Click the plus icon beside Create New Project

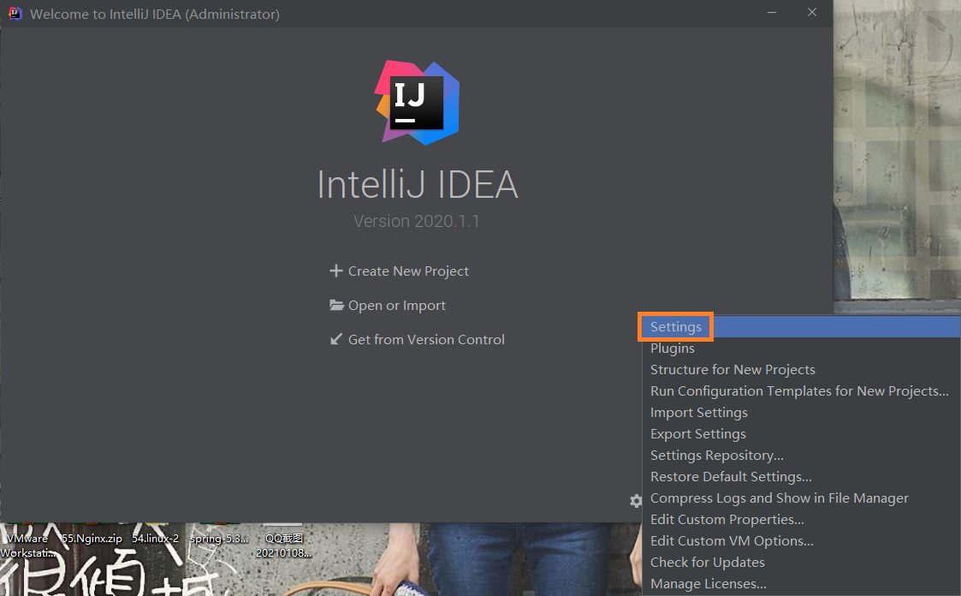coord(335,271)
